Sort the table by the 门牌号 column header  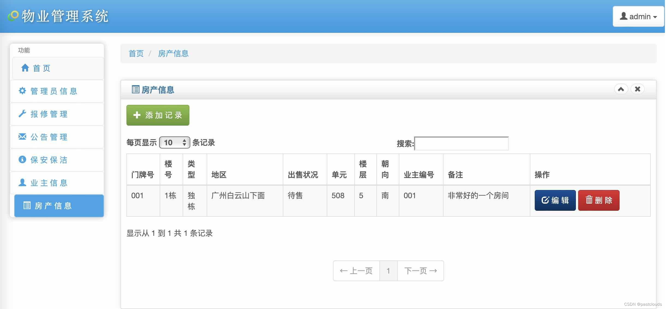click(143, 175)
